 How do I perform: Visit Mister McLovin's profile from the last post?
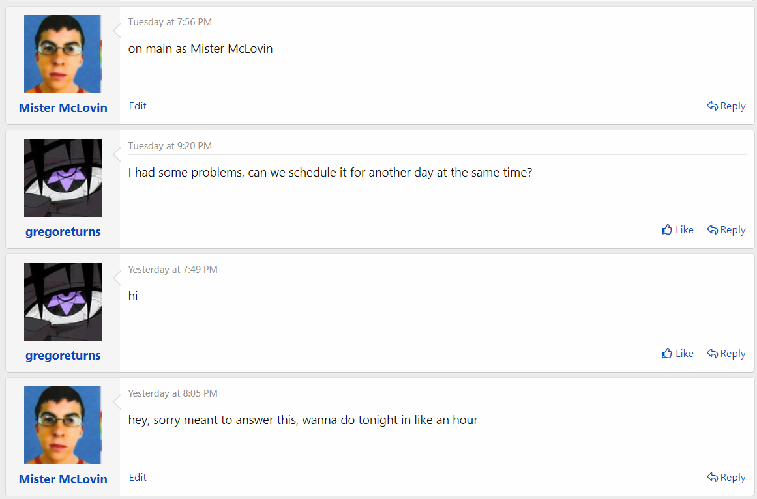pyautogui.click(x=63, y=479)
